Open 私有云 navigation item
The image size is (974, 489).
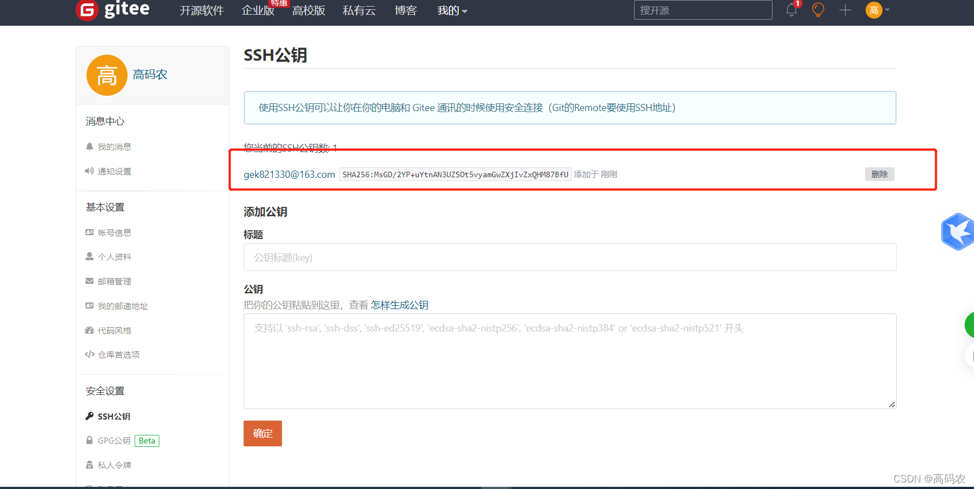point(359,10)
